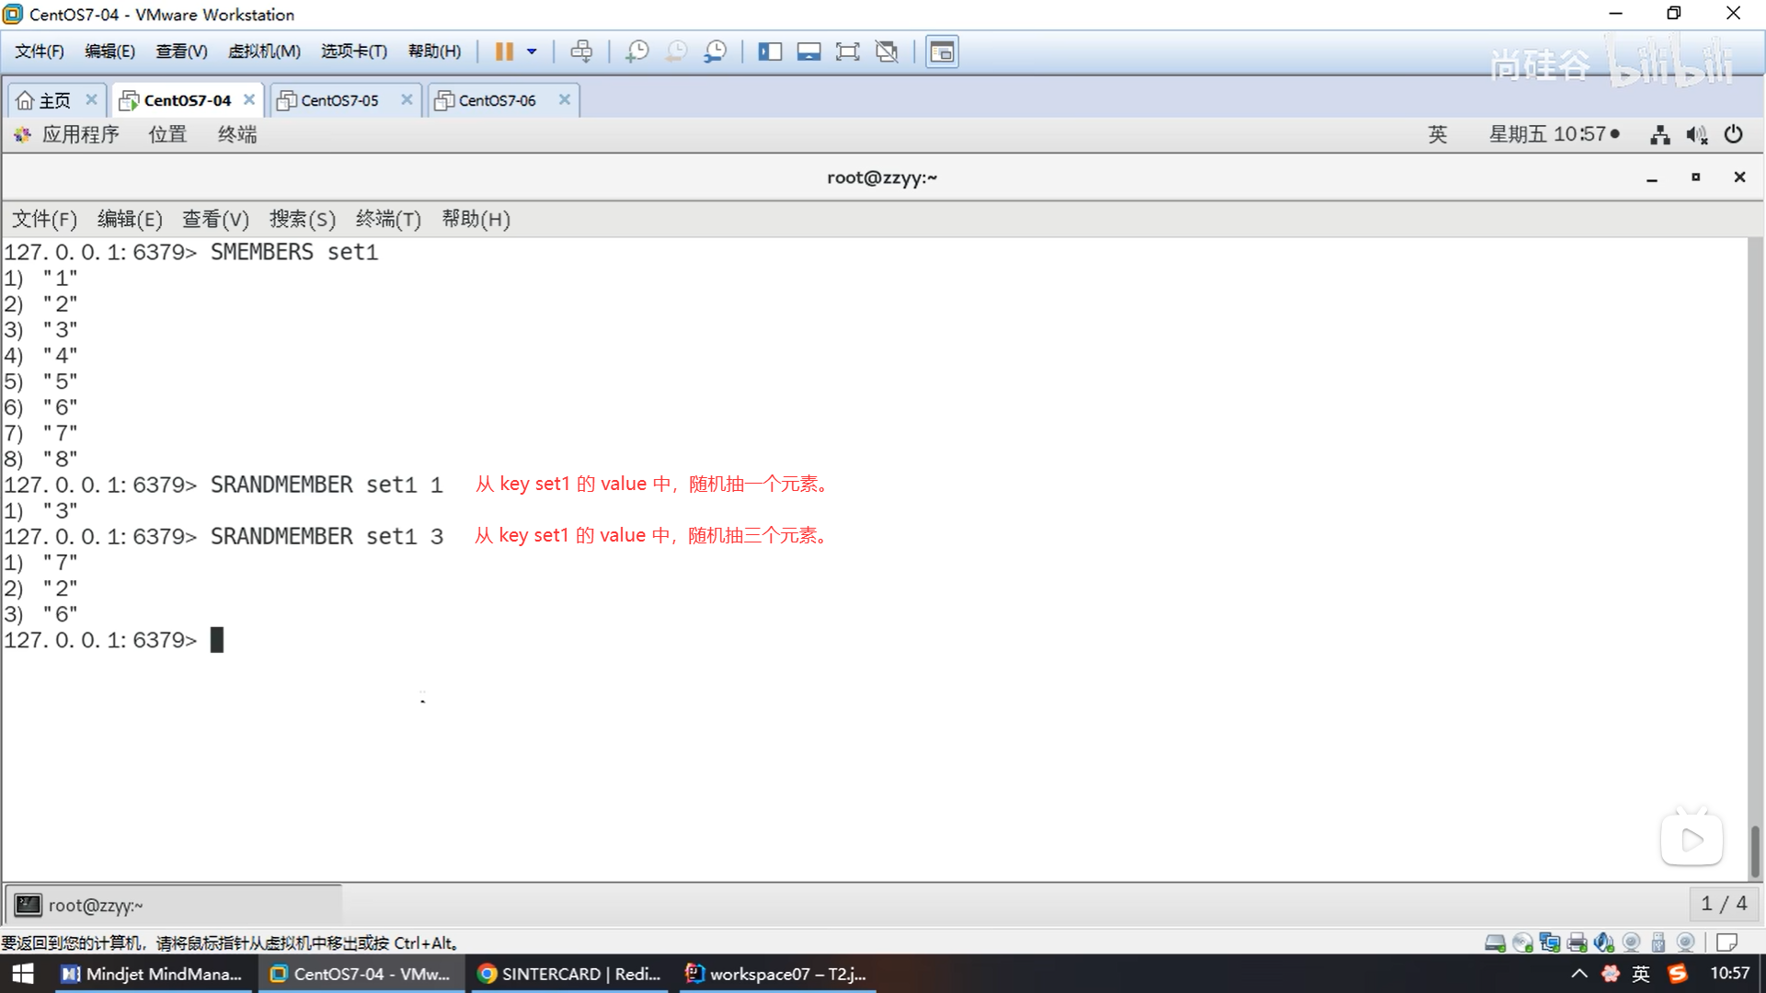Click the GNOME power icon
Viewport: 1766px width, 993px height.
click(1734, 134)
